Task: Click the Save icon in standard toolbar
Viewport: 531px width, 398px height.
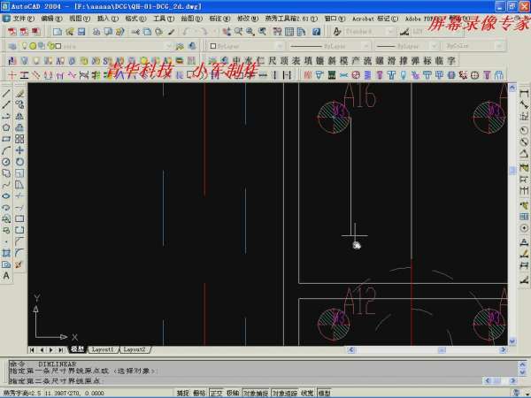Action: click(80, 31)
